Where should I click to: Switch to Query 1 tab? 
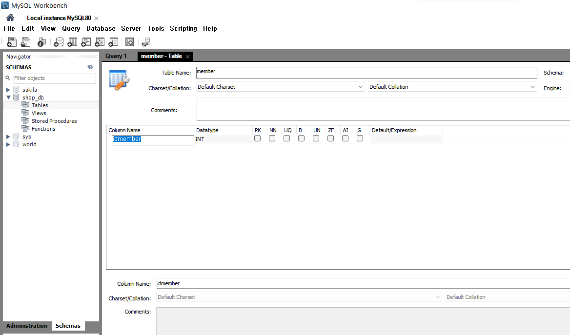tap(116, 56)
